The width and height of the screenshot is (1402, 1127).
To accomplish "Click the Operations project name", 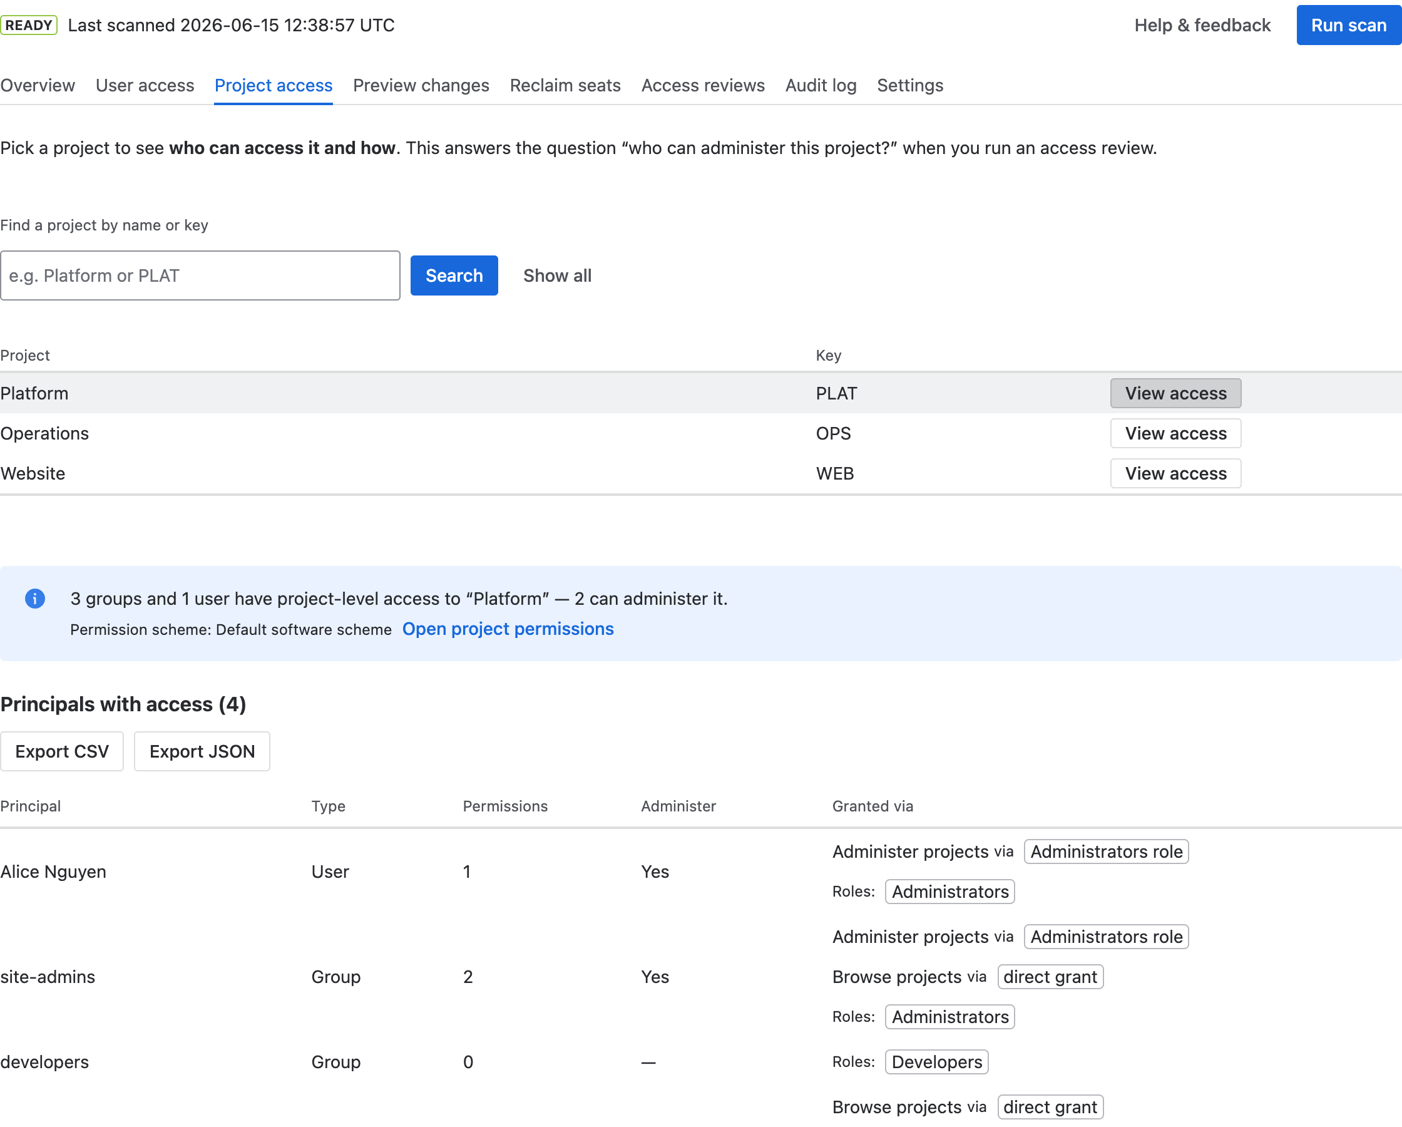I will tap(44, 433).
